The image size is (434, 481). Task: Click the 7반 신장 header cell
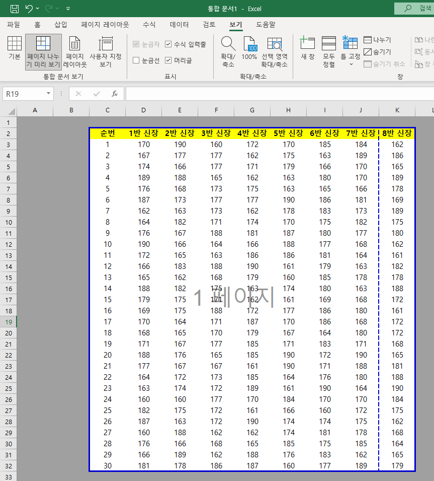361,133
